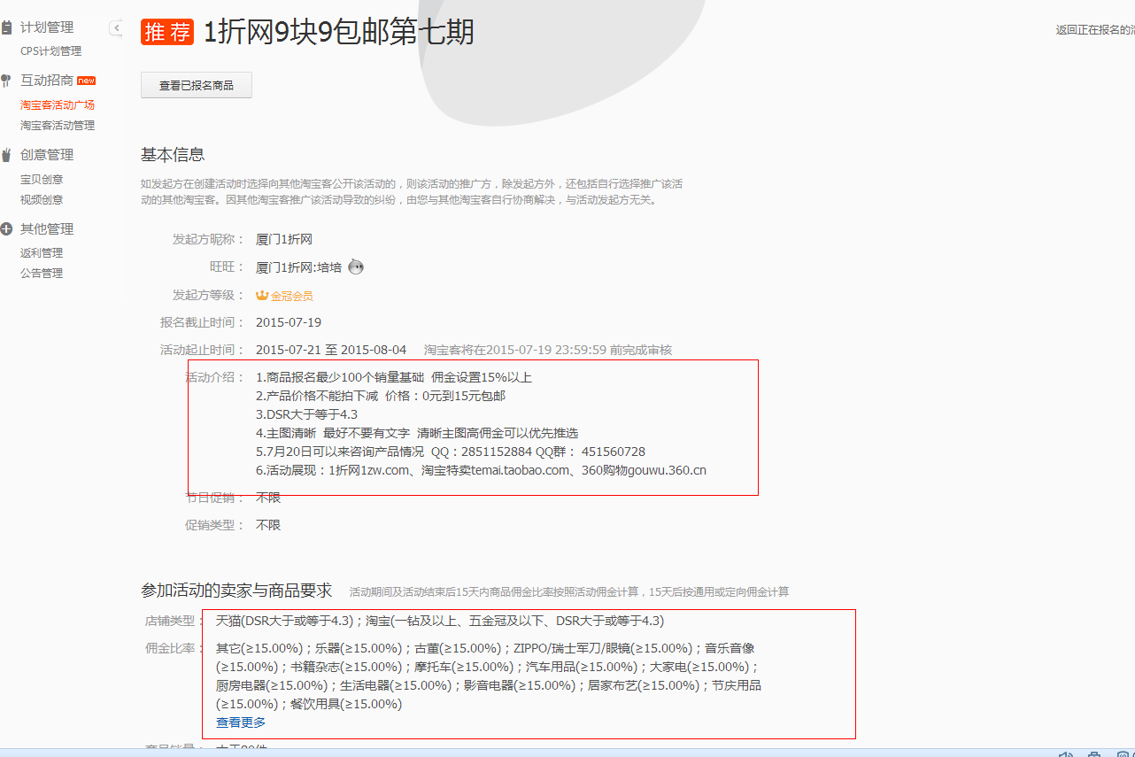Click the 餐饮用具(≥15.00%) commission entry

click(346, 704)
